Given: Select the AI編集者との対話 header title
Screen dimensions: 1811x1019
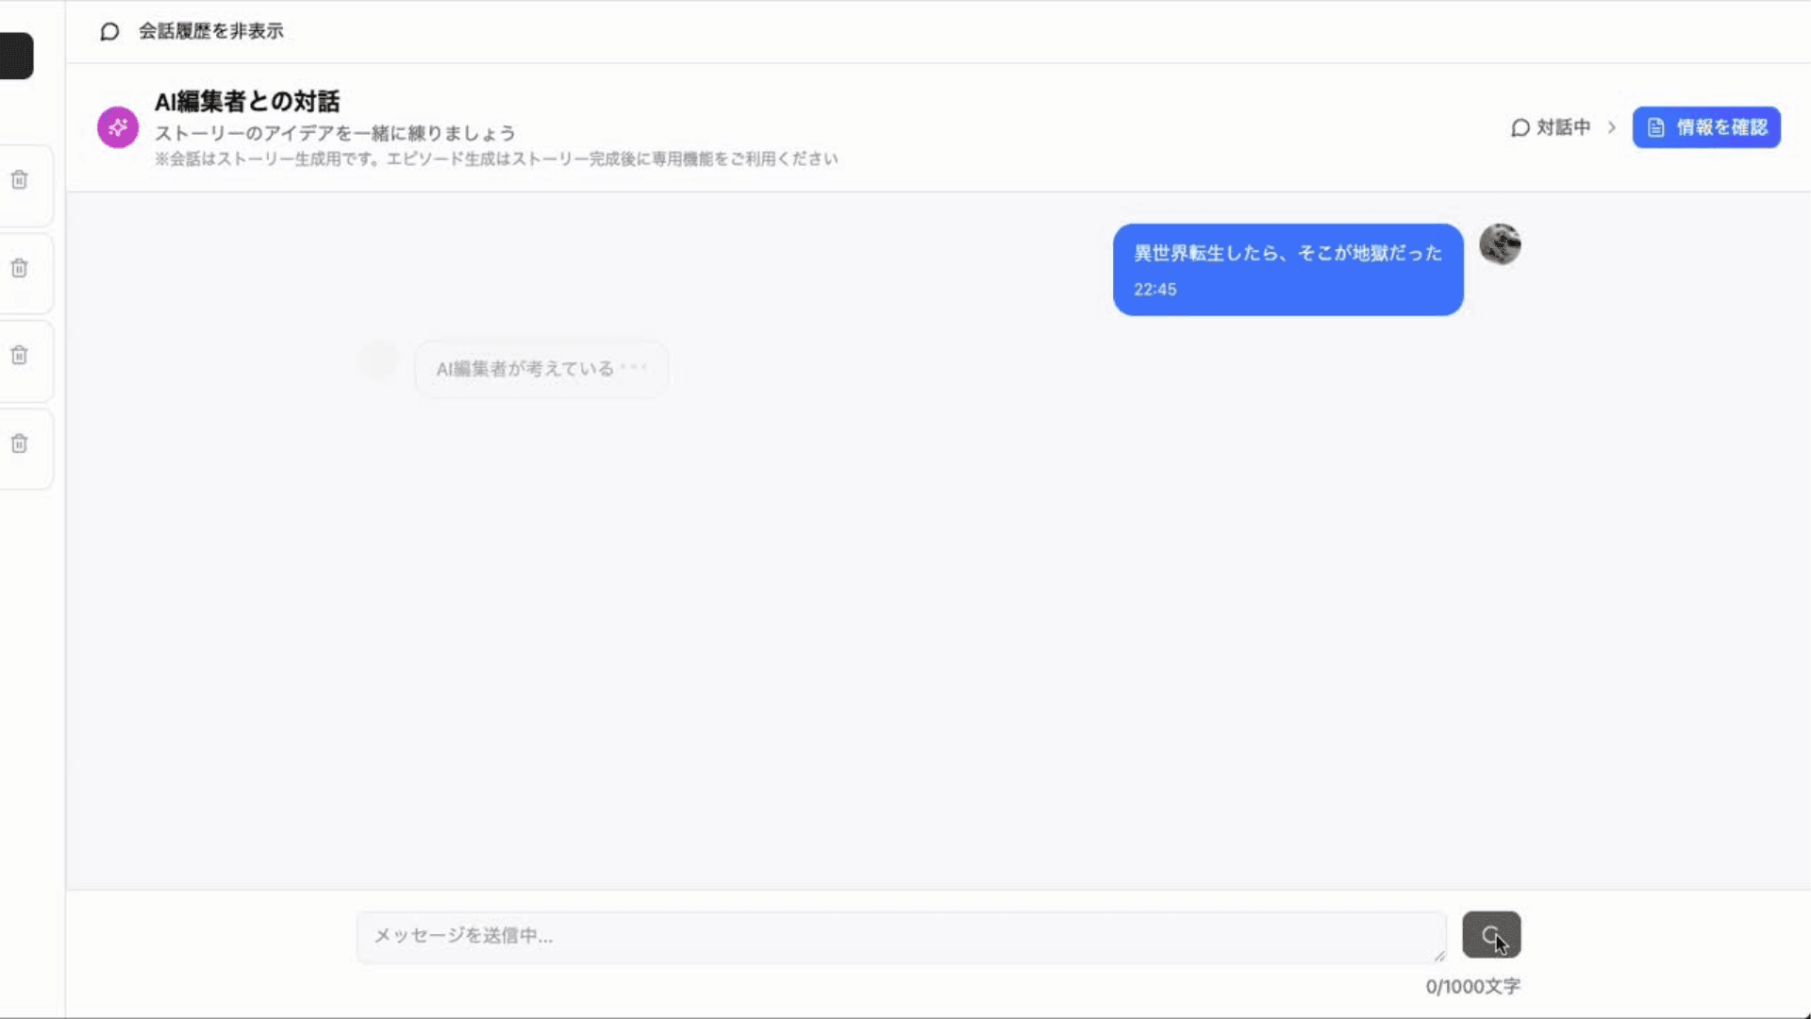Looking at the screenshot, I should 248,102.
